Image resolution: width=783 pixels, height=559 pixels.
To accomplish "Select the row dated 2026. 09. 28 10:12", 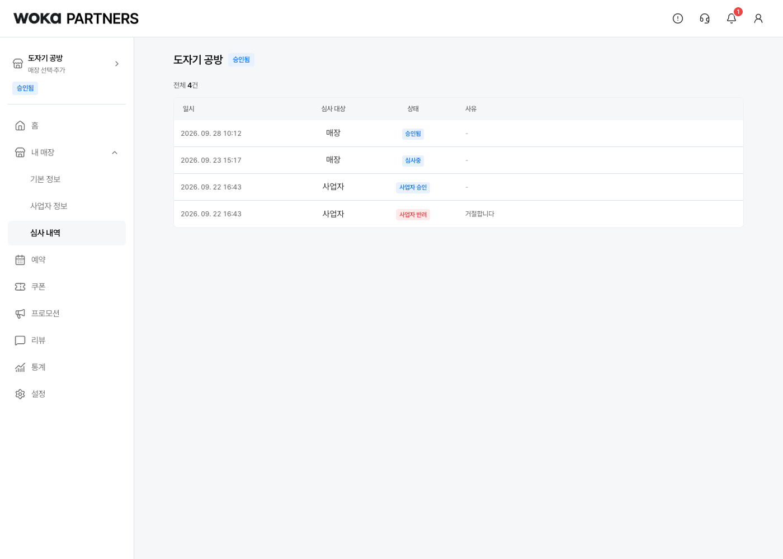I will (x=459, y=134).
